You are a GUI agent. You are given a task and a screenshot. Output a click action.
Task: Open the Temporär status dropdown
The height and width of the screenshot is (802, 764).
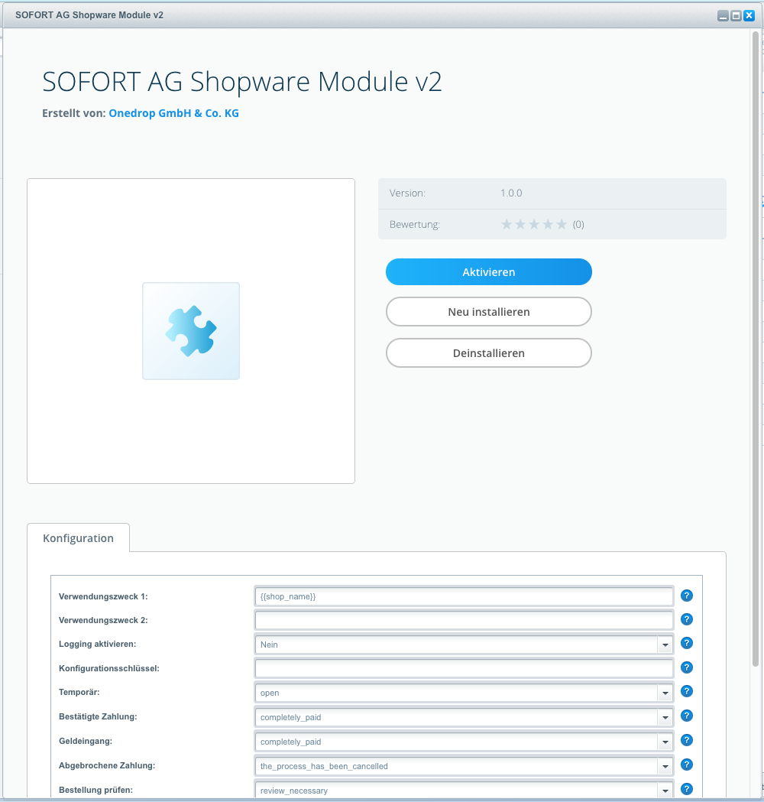tap(665, 693)
